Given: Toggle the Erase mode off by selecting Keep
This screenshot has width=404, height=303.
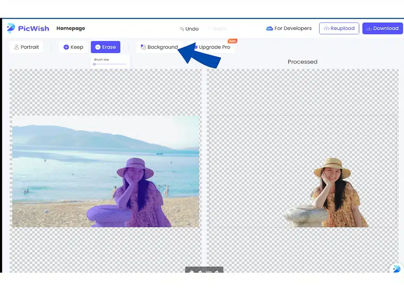Looking at the screenshot, I should pyautogui.click(x=73, y=47).
